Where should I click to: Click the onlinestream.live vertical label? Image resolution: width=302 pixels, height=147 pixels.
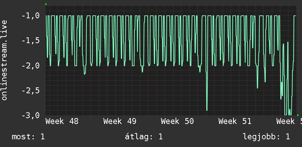coord(4,60)
